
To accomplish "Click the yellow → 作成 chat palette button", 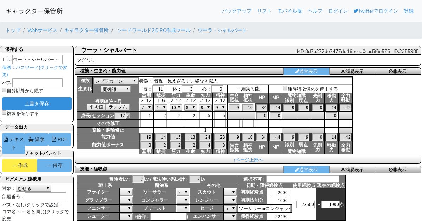I will click(x=20, y=165).
